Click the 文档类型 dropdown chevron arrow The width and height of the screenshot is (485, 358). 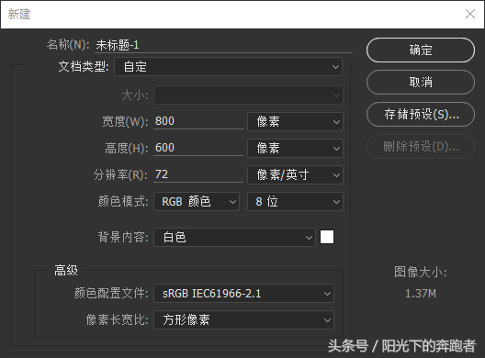pos(335,67)
